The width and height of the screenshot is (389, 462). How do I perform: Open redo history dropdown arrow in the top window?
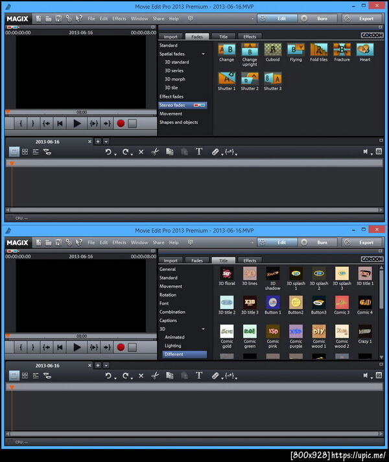click(x=132, y=154)
